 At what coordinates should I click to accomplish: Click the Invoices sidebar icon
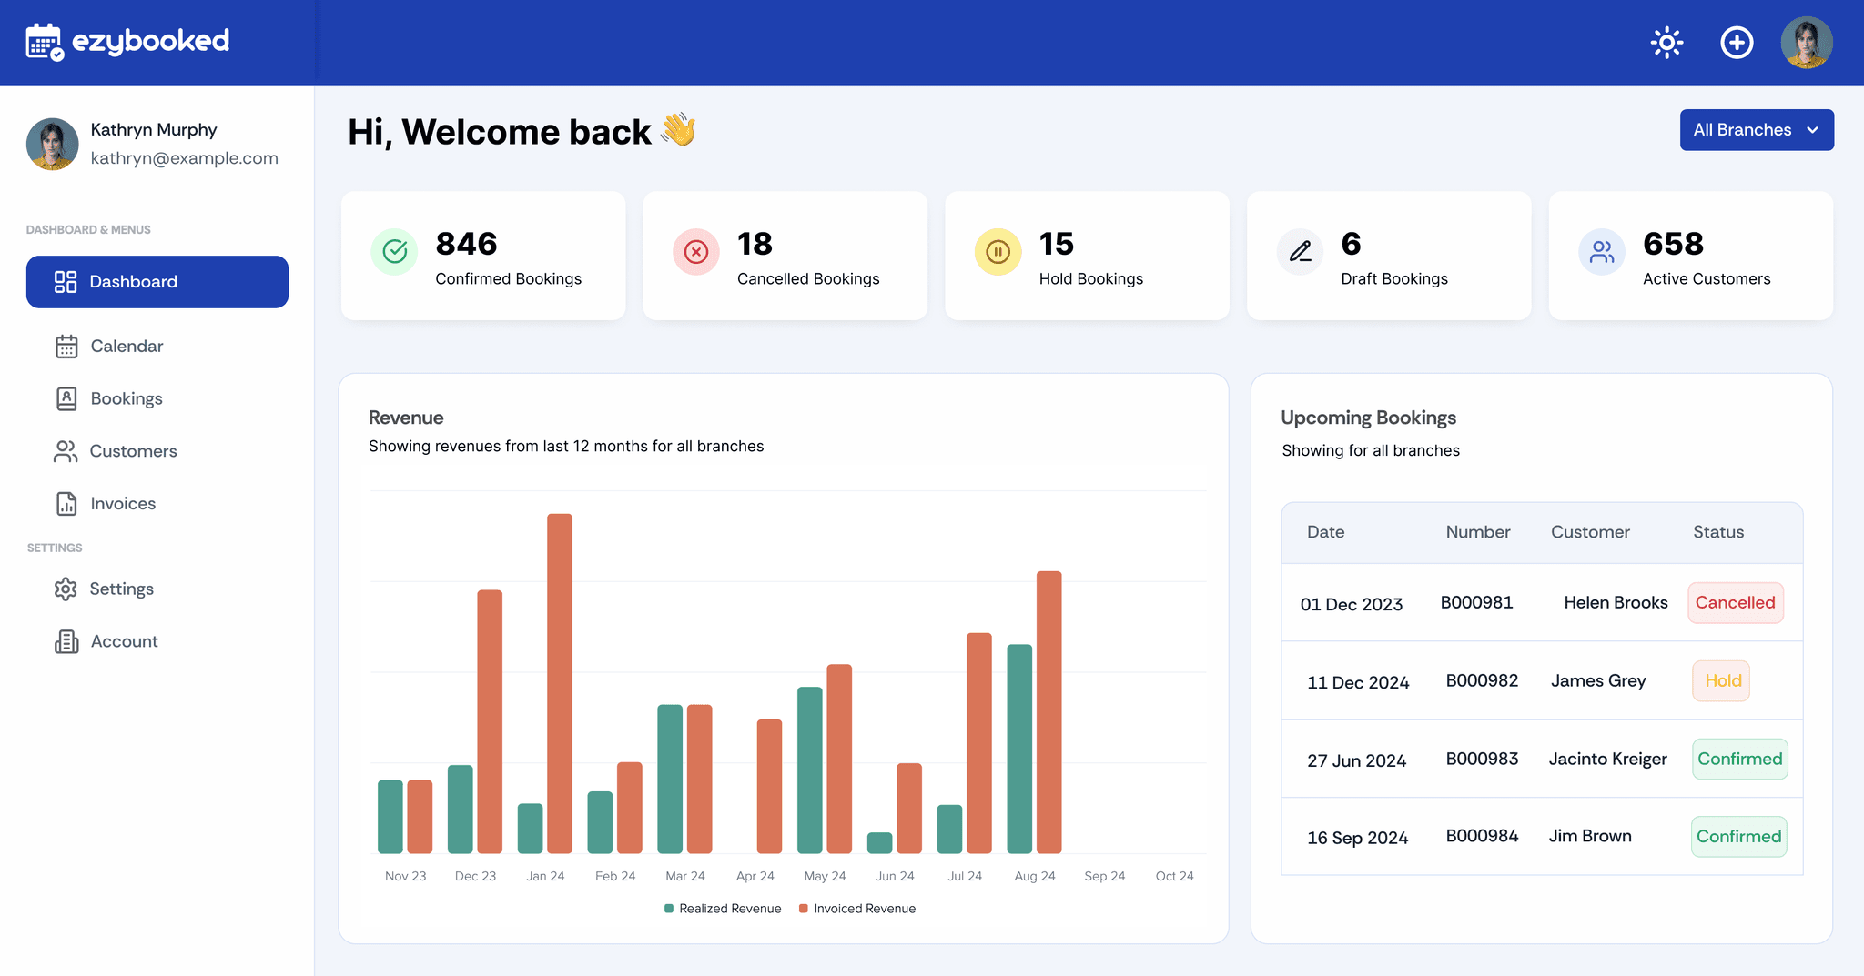(66, 504)
